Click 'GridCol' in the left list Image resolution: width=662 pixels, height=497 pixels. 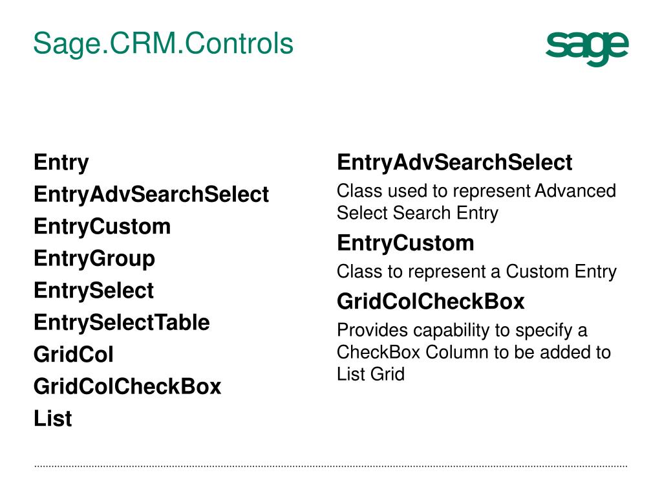pos(74,355)
